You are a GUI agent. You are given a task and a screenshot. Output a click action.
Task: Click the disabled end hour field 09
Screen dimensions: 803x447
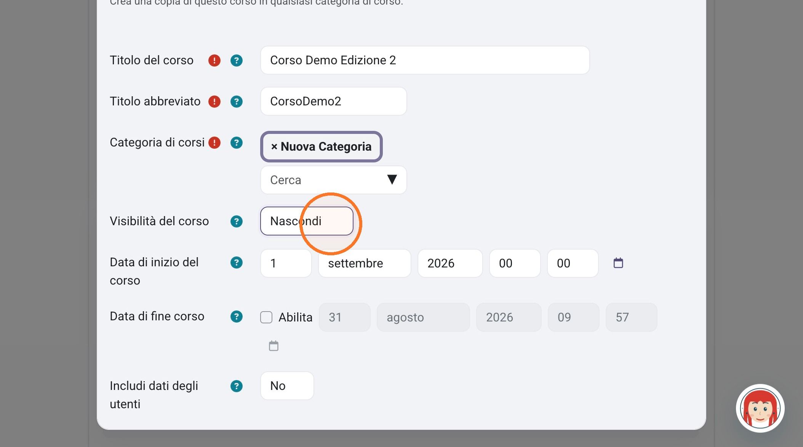[x=573, y=317]
